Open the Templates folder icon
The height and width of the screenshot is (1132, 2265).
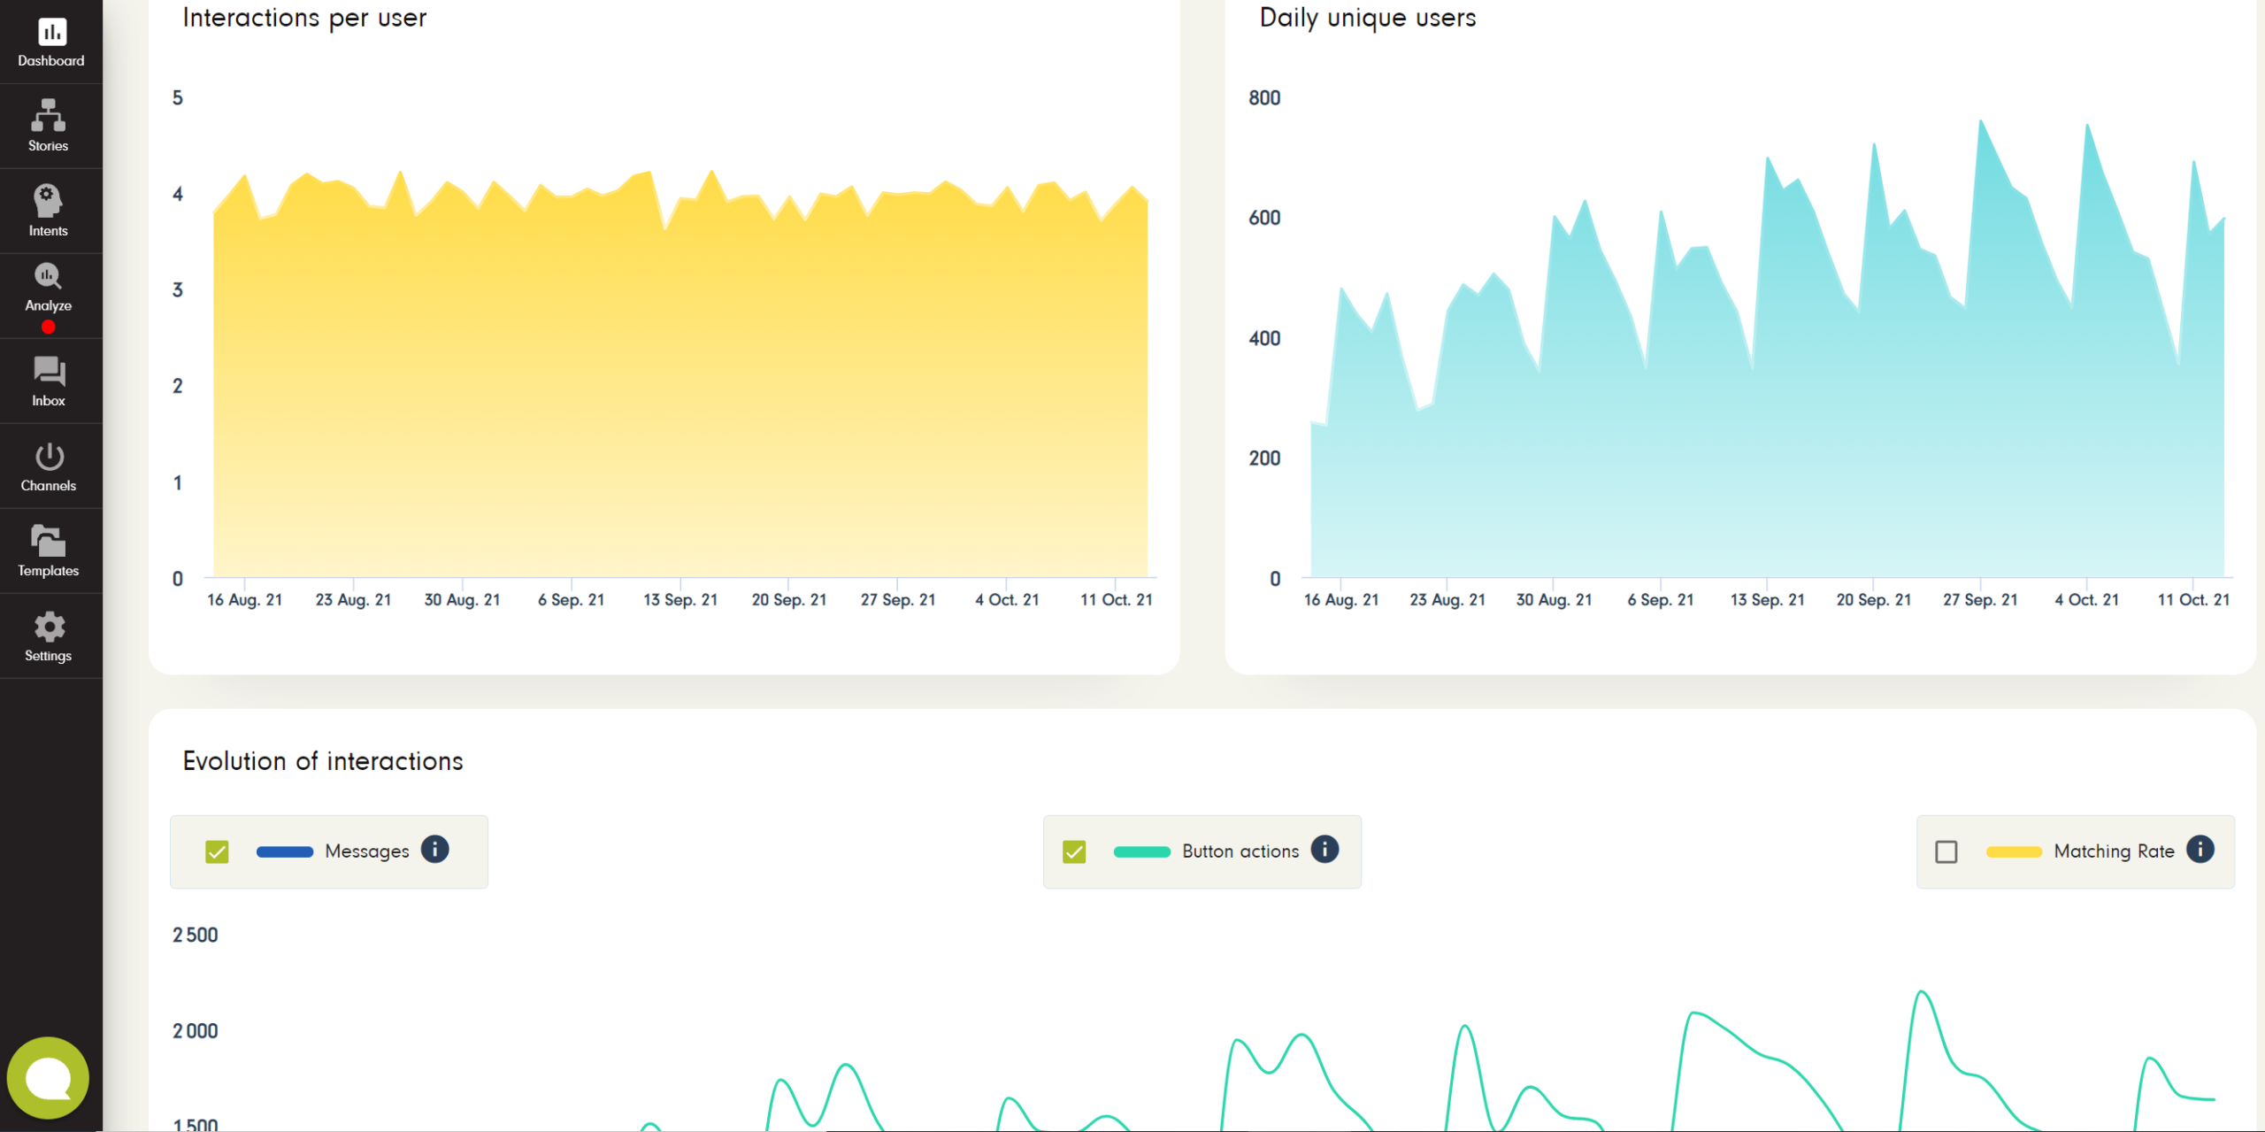click(x=48, y=541)
